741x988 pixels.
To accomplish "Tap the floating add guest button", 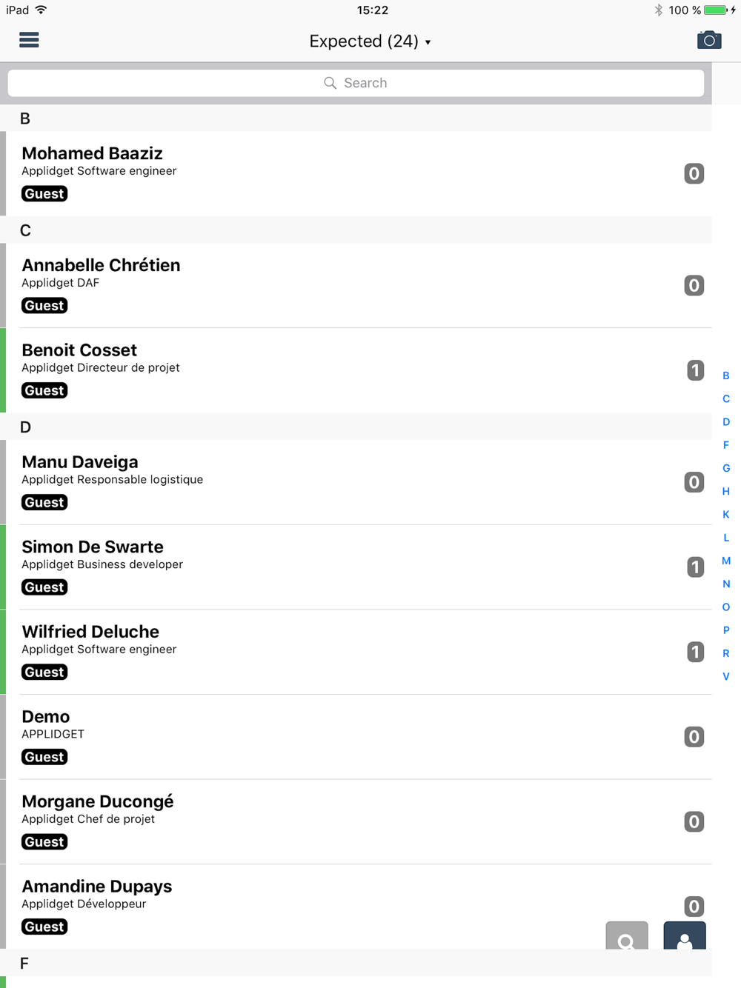I will pyautogui.click(x=685, y=935).
